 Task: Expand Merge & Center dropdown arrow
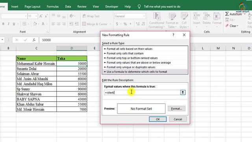coord(110,24)
